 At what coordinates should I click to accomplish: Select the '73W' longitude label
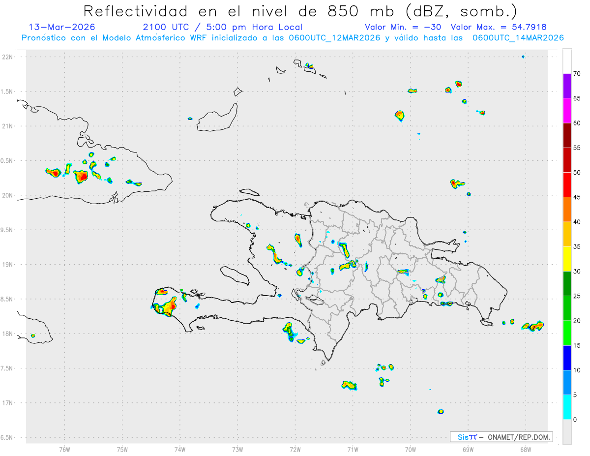point(237,450)
